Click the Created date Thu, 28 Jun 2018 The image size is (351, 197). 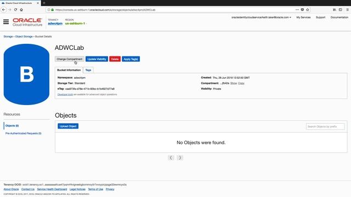231,78
